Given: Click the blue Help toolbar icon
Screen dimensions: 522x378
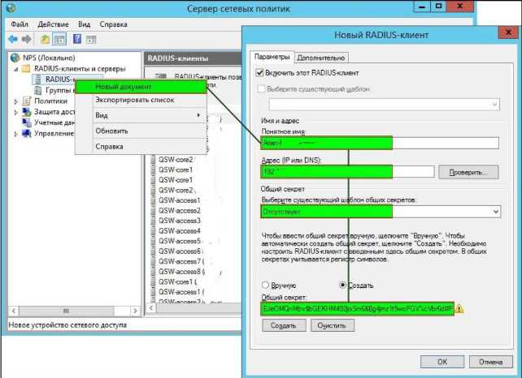Looking at the screenshot, I should coord(79,39).
